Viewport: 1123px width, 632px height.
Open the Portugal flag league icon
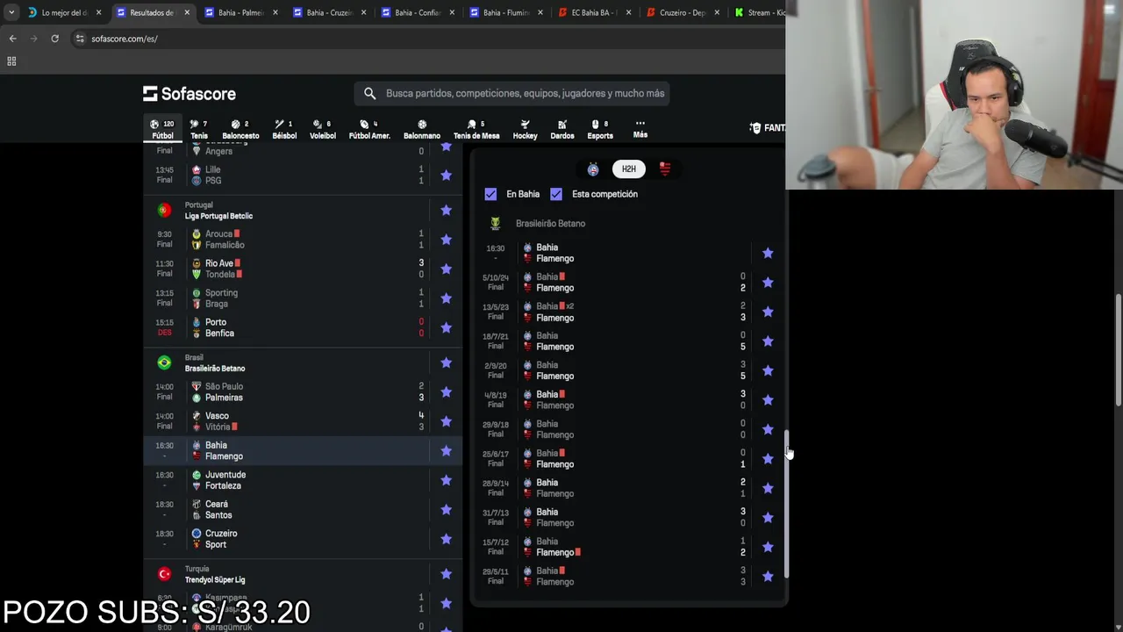164,210
